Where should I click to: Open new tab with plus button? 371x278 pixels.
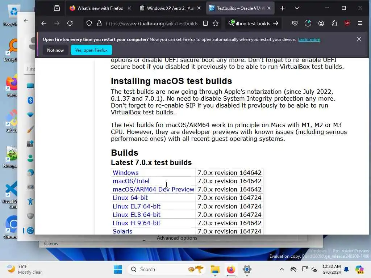click(x=282, y=8)
